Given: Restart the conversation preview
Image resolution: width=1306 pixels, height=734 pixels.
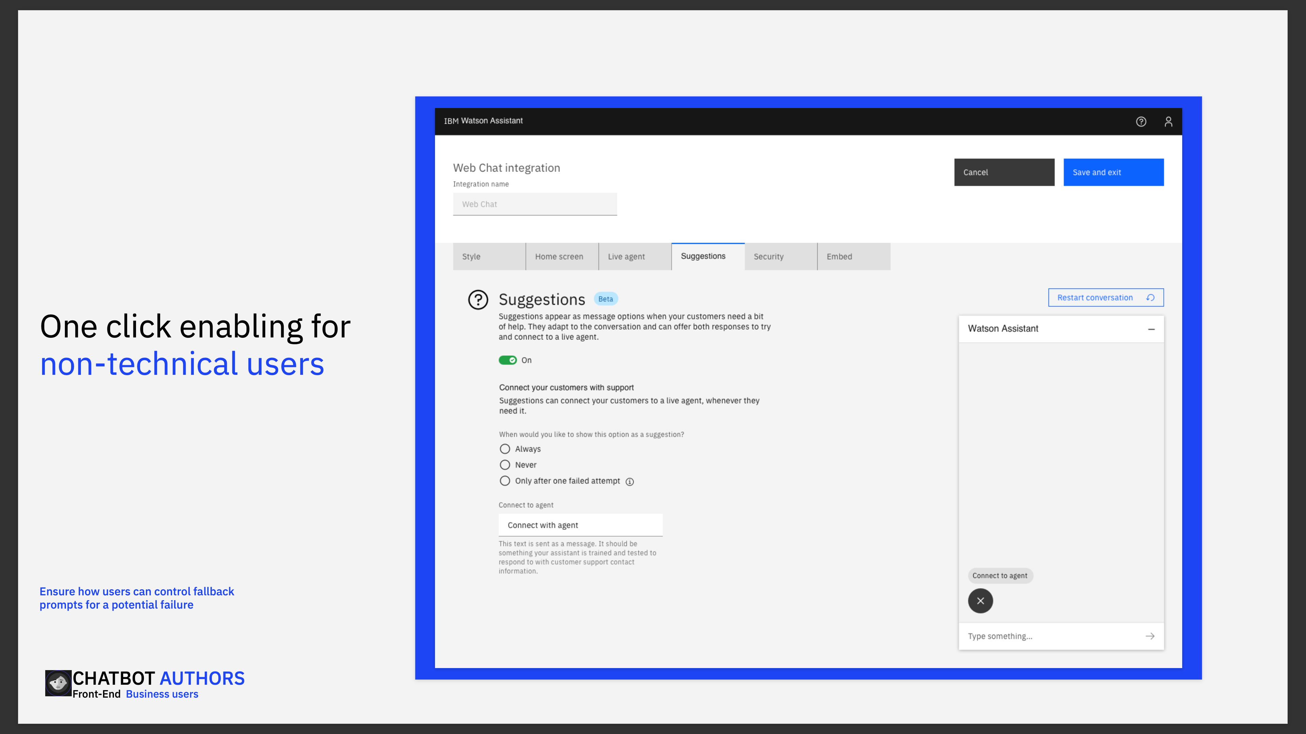Looking at the screenshot, I should [1106, 297].
